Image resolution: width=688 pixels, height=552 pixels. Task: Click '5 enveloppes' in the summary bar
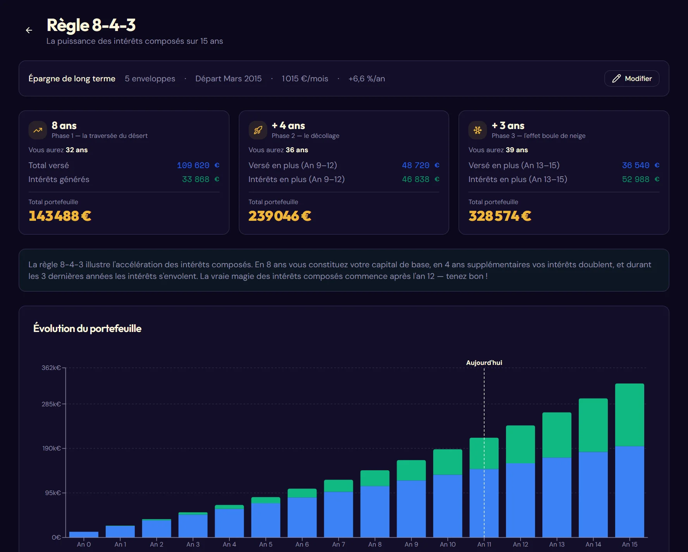(150, 79)
